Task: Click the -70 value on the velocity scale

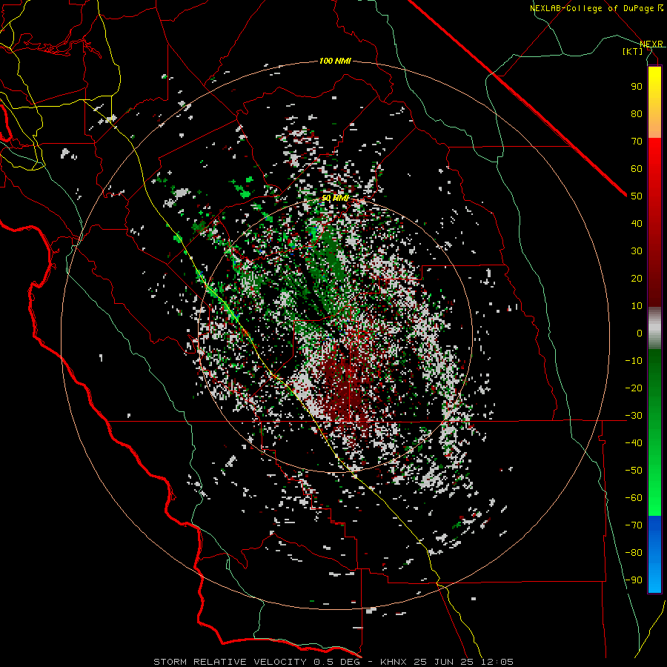Action: (x=634, y=525)
